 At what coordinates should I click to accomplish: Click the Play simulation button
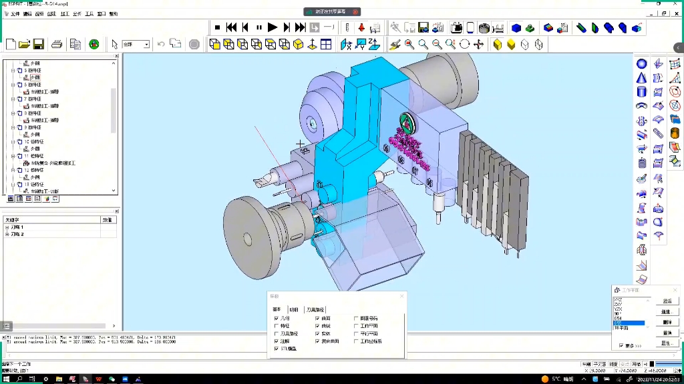click(x=273, y=27)
